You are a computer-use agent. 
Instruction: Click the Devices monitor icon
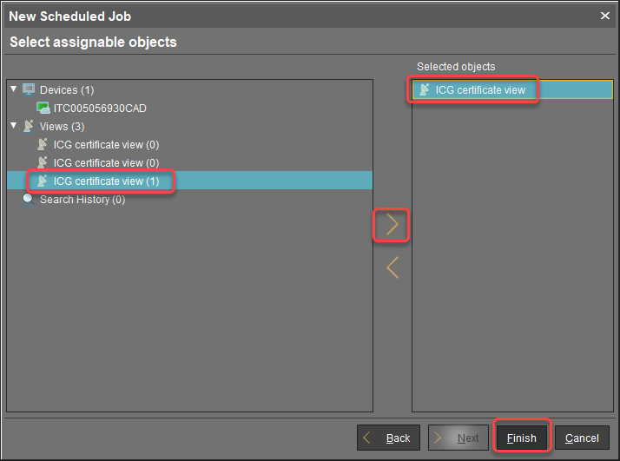(x=29, y=89)
